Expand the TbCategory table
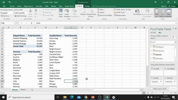The width and height of the screenshot is (178, 100). (x=151, y=47)
